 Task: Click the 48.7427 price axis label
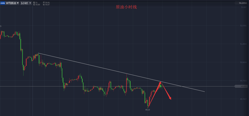click(244, 99)
